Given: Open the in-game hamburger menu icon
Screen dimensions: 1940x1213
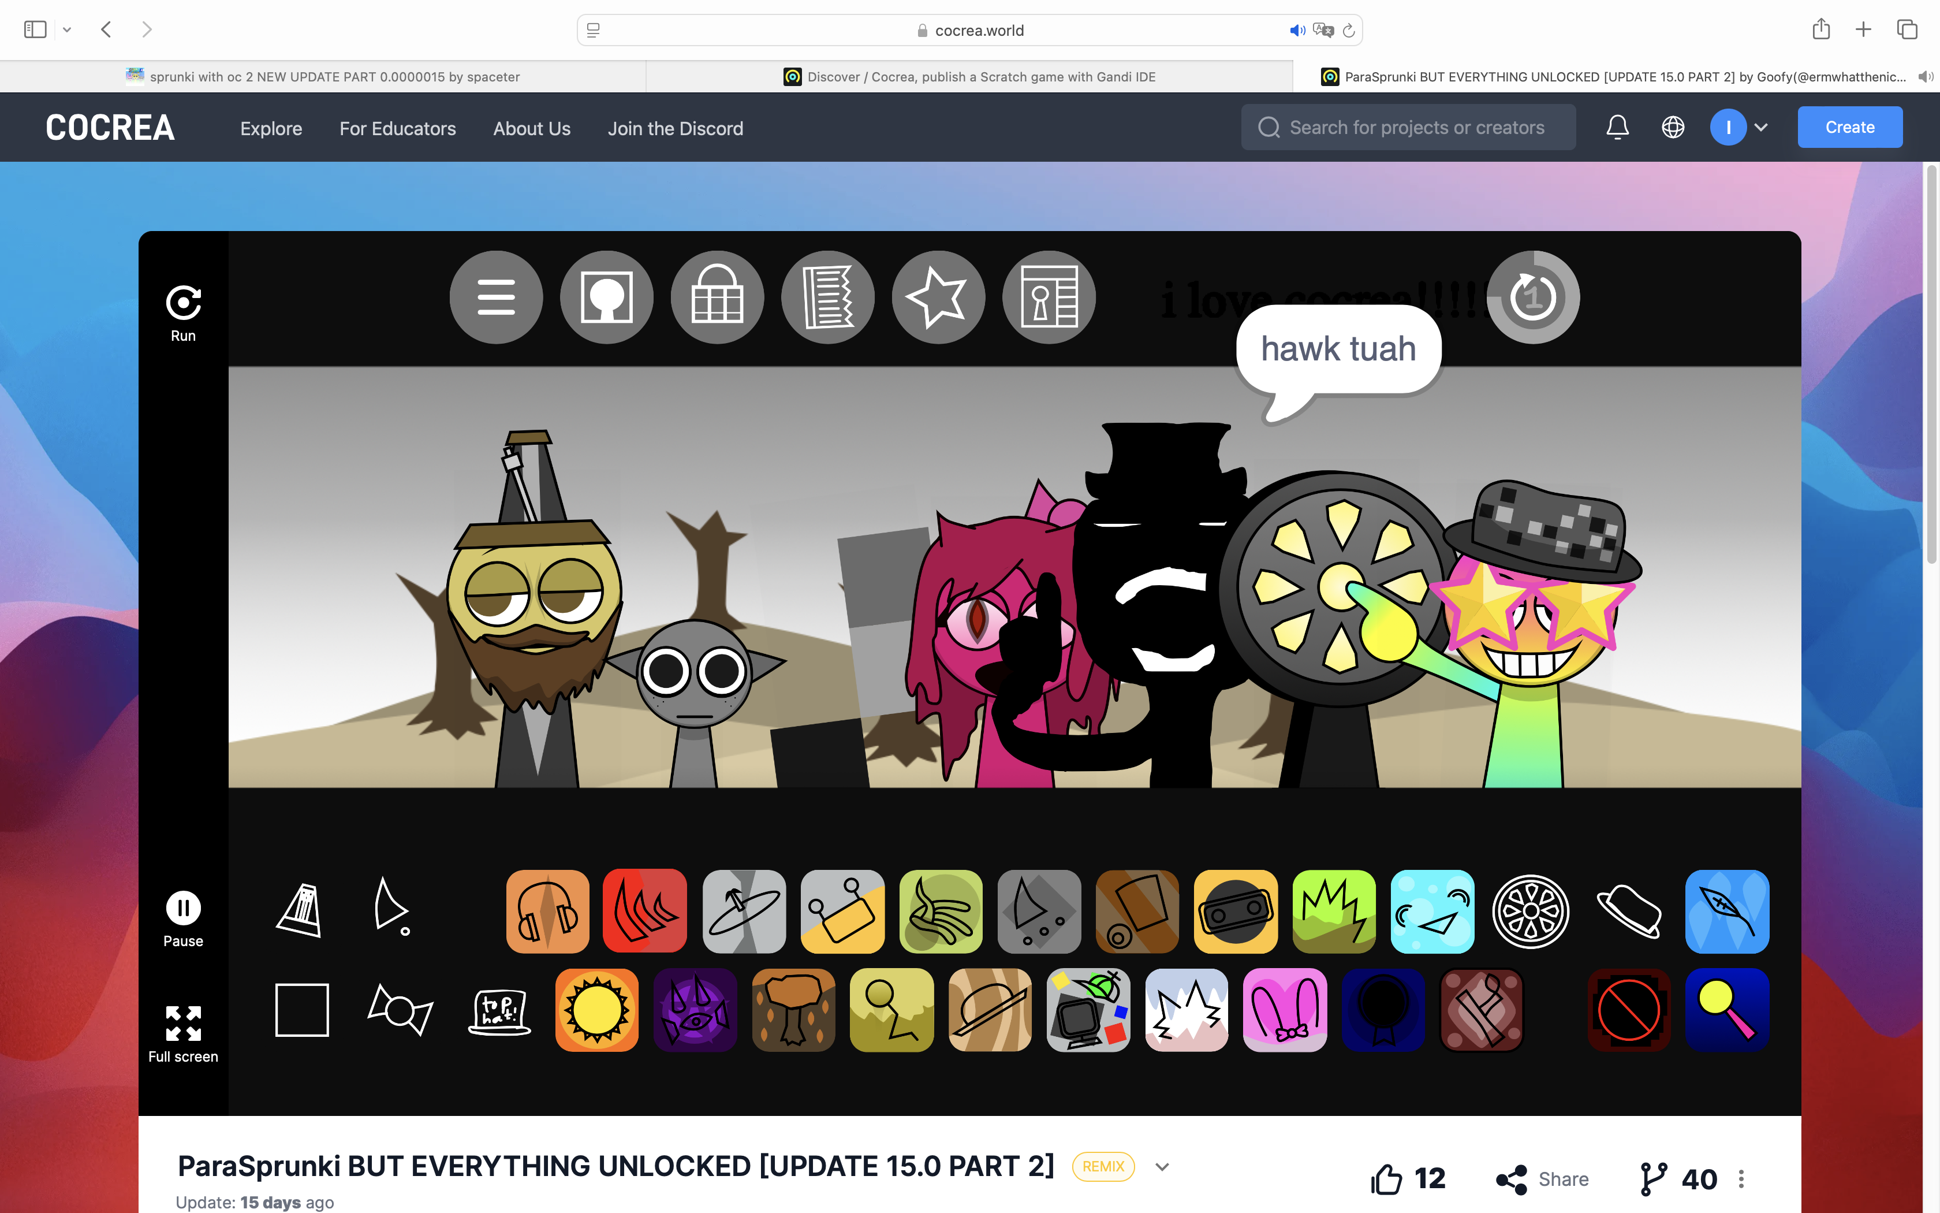Looking at the screenshot, I should click(496, 297).
